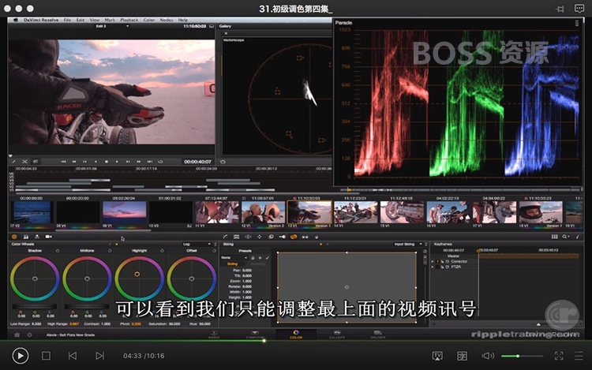Image resolution: width=592 pixels, height=370 pixels.
Task: Open the Mark menu
Action: pos(110,20)
